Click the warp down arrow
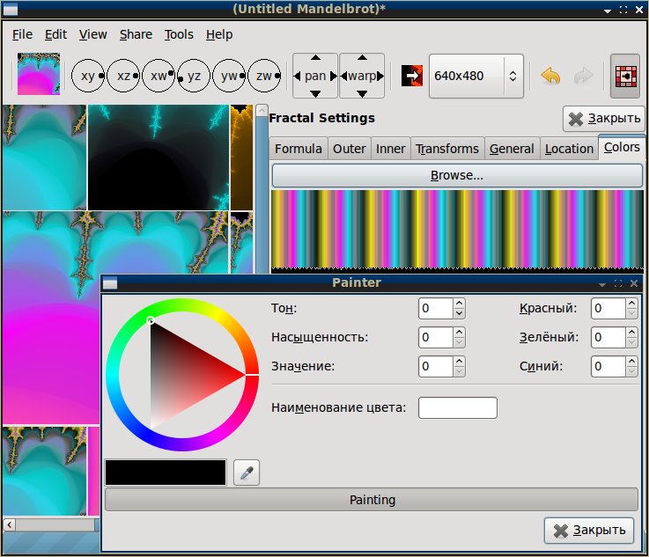 coord(362,94)
